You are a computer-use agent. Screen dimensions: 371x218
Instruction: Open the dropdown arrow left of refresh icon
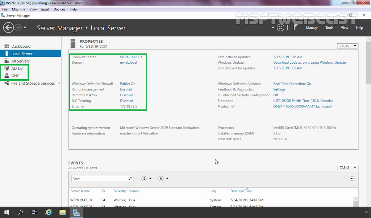pos(273,28)
